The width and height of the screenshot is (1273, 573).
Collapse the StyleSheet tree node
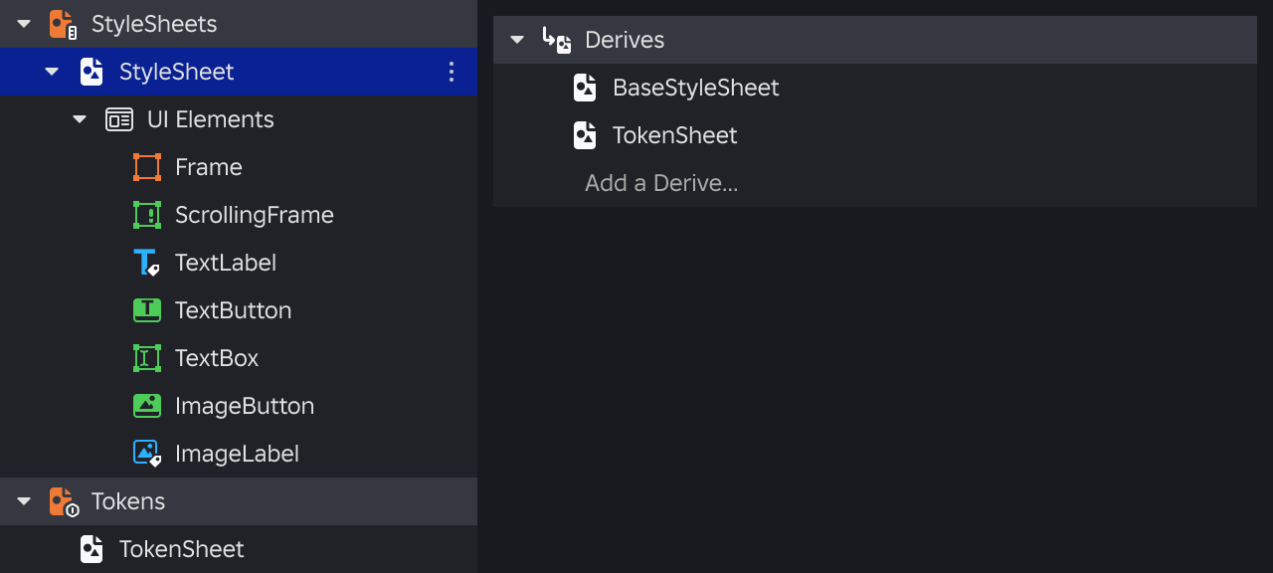(52, 72)
